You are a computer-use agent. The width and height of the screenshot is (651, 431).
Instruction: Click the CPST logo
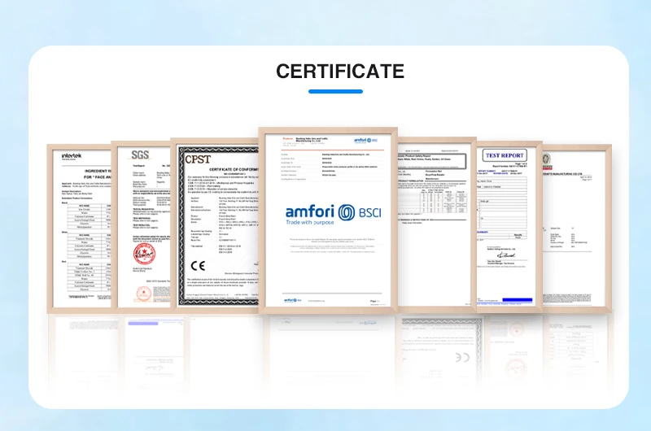pyautogui.click(x=198, y=159)
